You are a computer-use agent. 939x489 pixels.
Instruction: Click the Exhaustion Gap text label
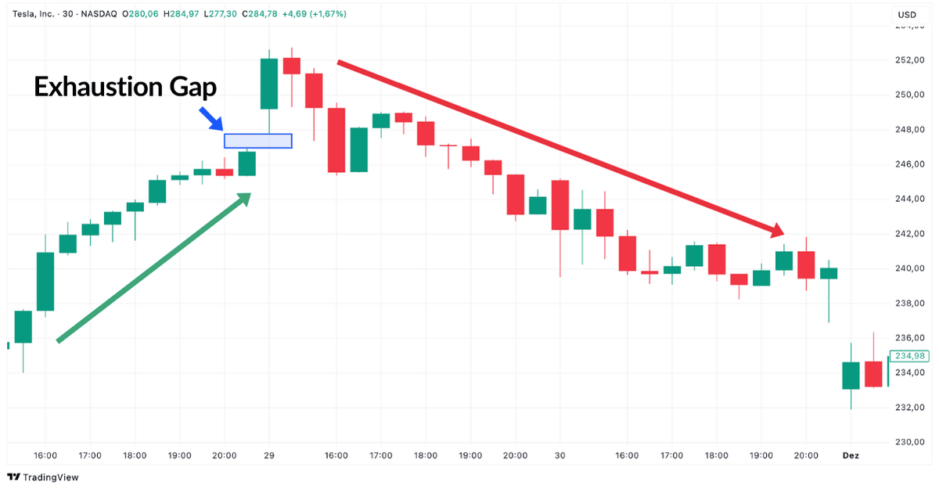tap(124, 87)
